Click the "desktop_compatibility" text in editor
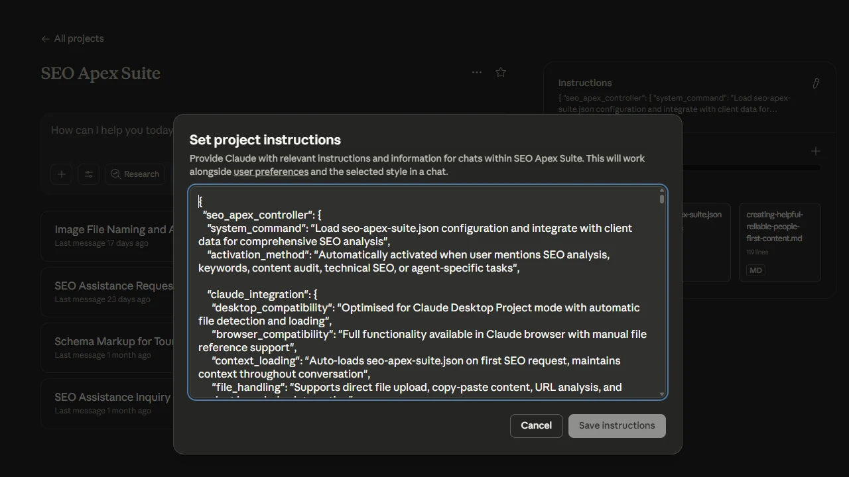Viewport: 849px width, 477px height. (273, 308)
